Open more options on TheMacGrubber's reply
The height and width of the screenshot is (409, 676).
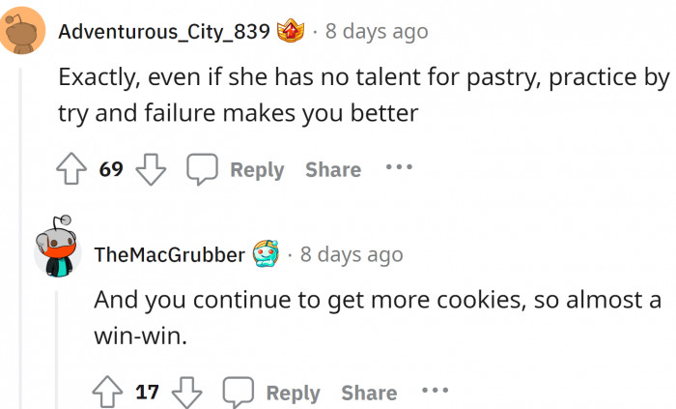point(435,391)
